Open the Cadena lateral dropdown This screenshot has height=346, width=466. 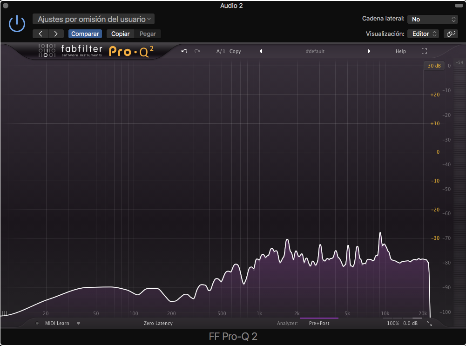click(x=433, y=19)
